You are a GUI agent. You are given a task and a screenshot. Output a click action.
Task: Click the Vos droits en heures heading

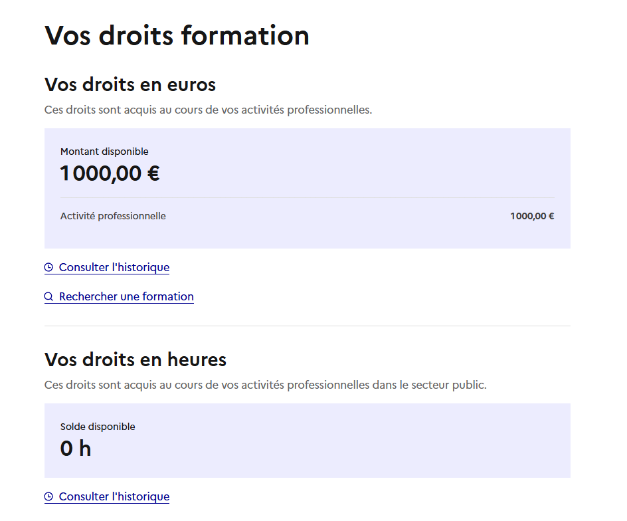pyautogui.click(x=135, y=360)
